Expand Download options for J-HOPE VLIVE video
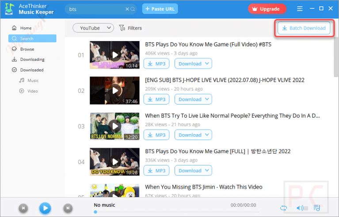Viewport: 339px width, 217px height. 193,99
